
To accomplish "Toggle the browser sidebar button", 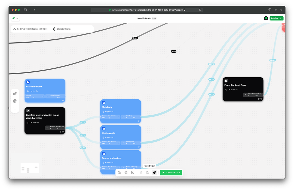I will [x=25, y=10].
